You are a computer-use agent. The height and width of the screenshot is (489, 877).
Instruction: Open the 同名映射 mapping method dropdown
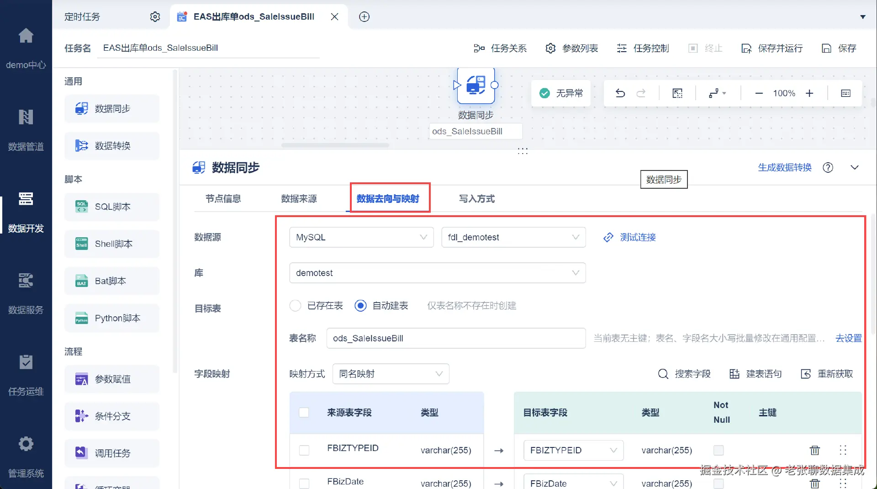pos(391,374)
